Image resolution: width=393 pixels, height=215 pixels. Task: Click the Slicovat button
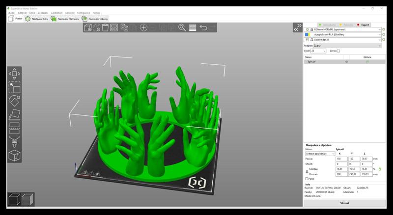[345, 203]
